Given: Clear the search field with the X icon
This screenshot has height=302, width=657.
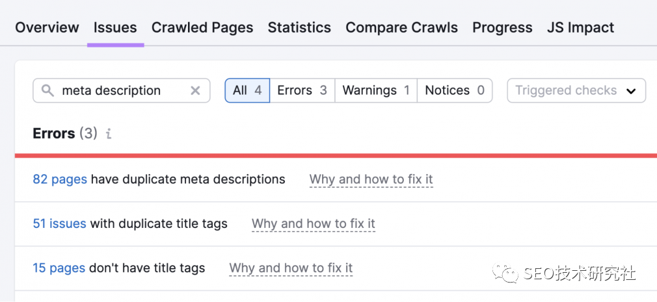Looking at the screenshot, I should pos(195,91).
